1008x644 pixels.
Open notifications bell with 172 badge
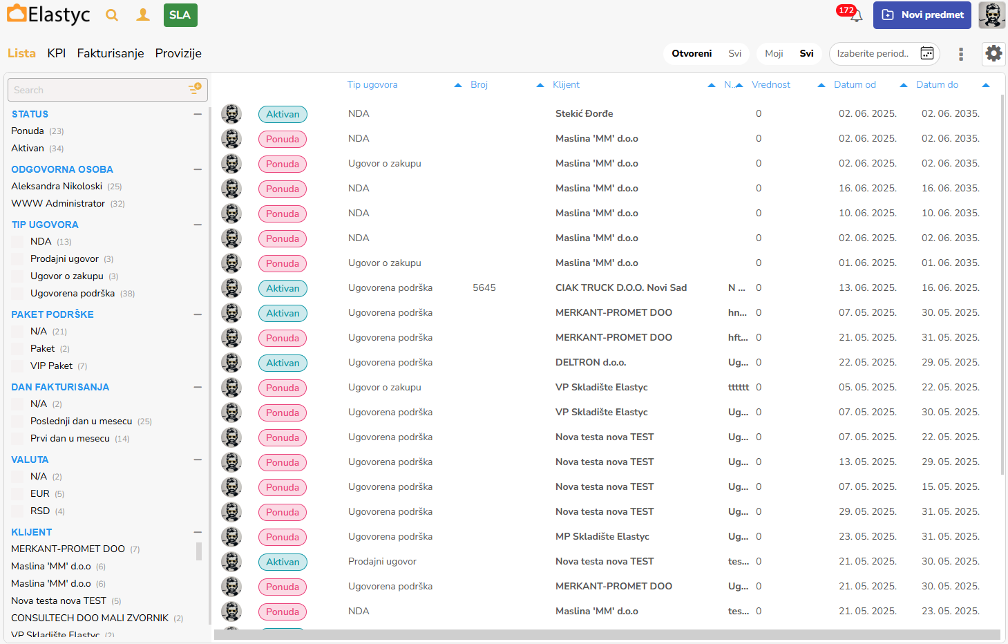click(855, 16)
